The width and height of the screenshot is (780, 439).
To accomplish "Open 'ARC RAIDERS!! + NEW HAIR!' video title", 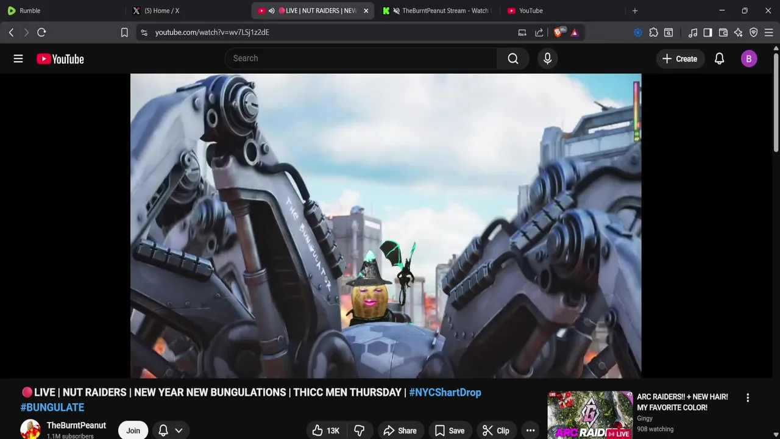I will [682, 402].
